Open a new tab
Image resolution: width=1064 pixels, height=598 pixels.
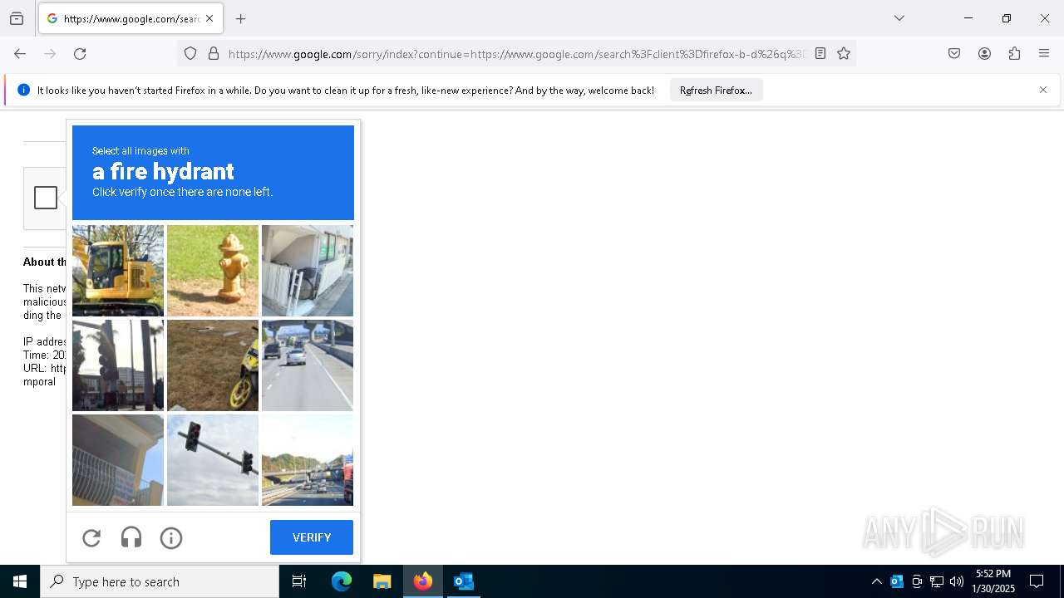(x=241, y=18)
